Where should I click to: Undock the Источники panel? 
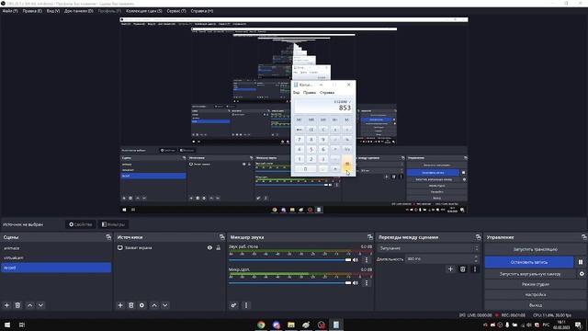pos(222,237)
